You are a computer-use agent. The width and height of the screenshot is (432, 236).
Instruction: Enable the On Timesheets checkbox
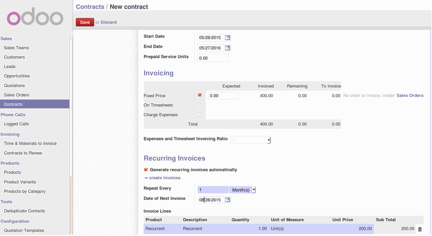tap(200, 104)
